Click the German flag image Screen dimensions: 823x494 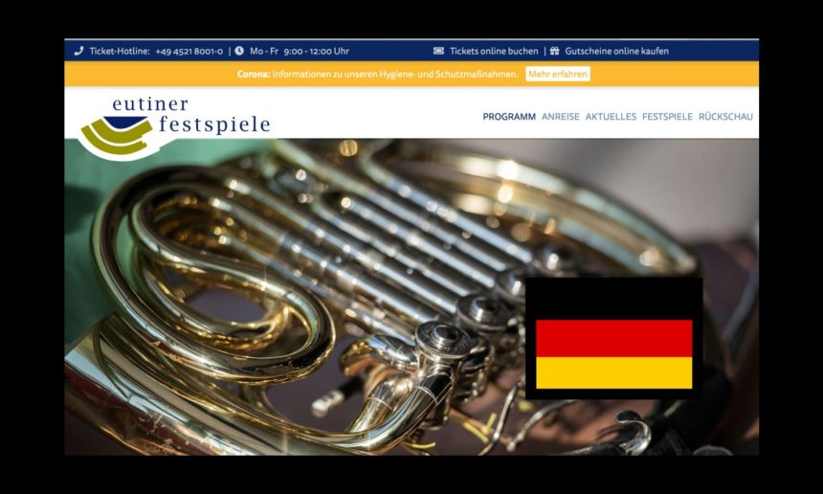613,339
